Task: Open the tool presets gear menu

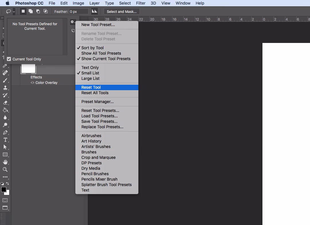Action: pyautogui.click(x=72, y=22)
